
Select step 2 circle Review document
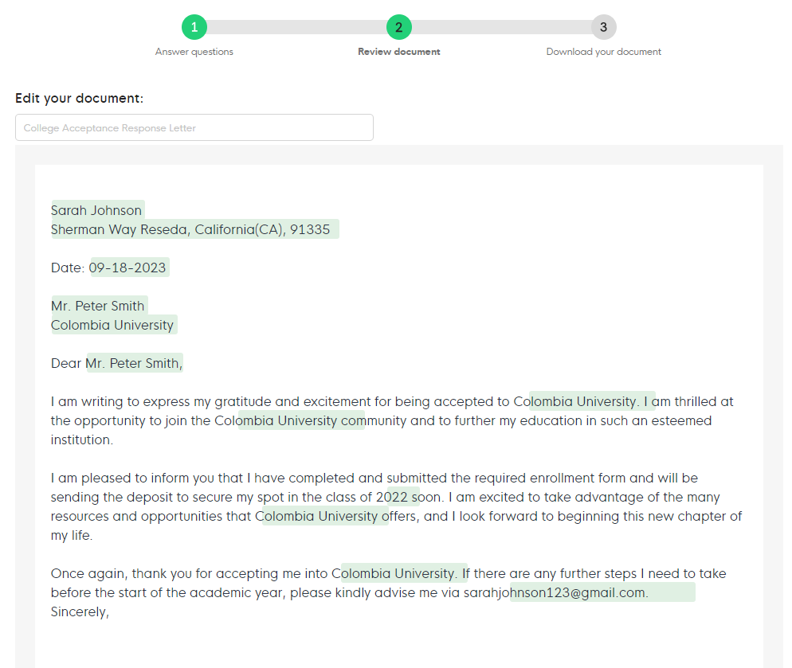coord(398,27)
